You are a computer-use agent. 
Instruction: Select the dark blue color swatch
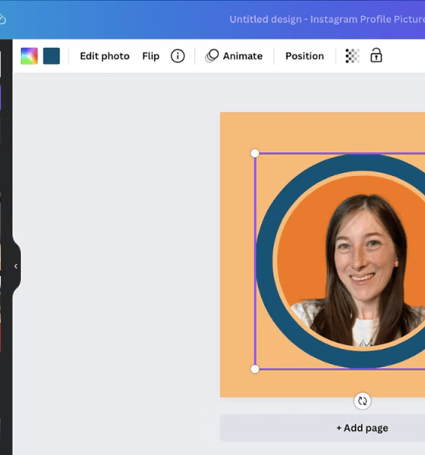(52, 56)
